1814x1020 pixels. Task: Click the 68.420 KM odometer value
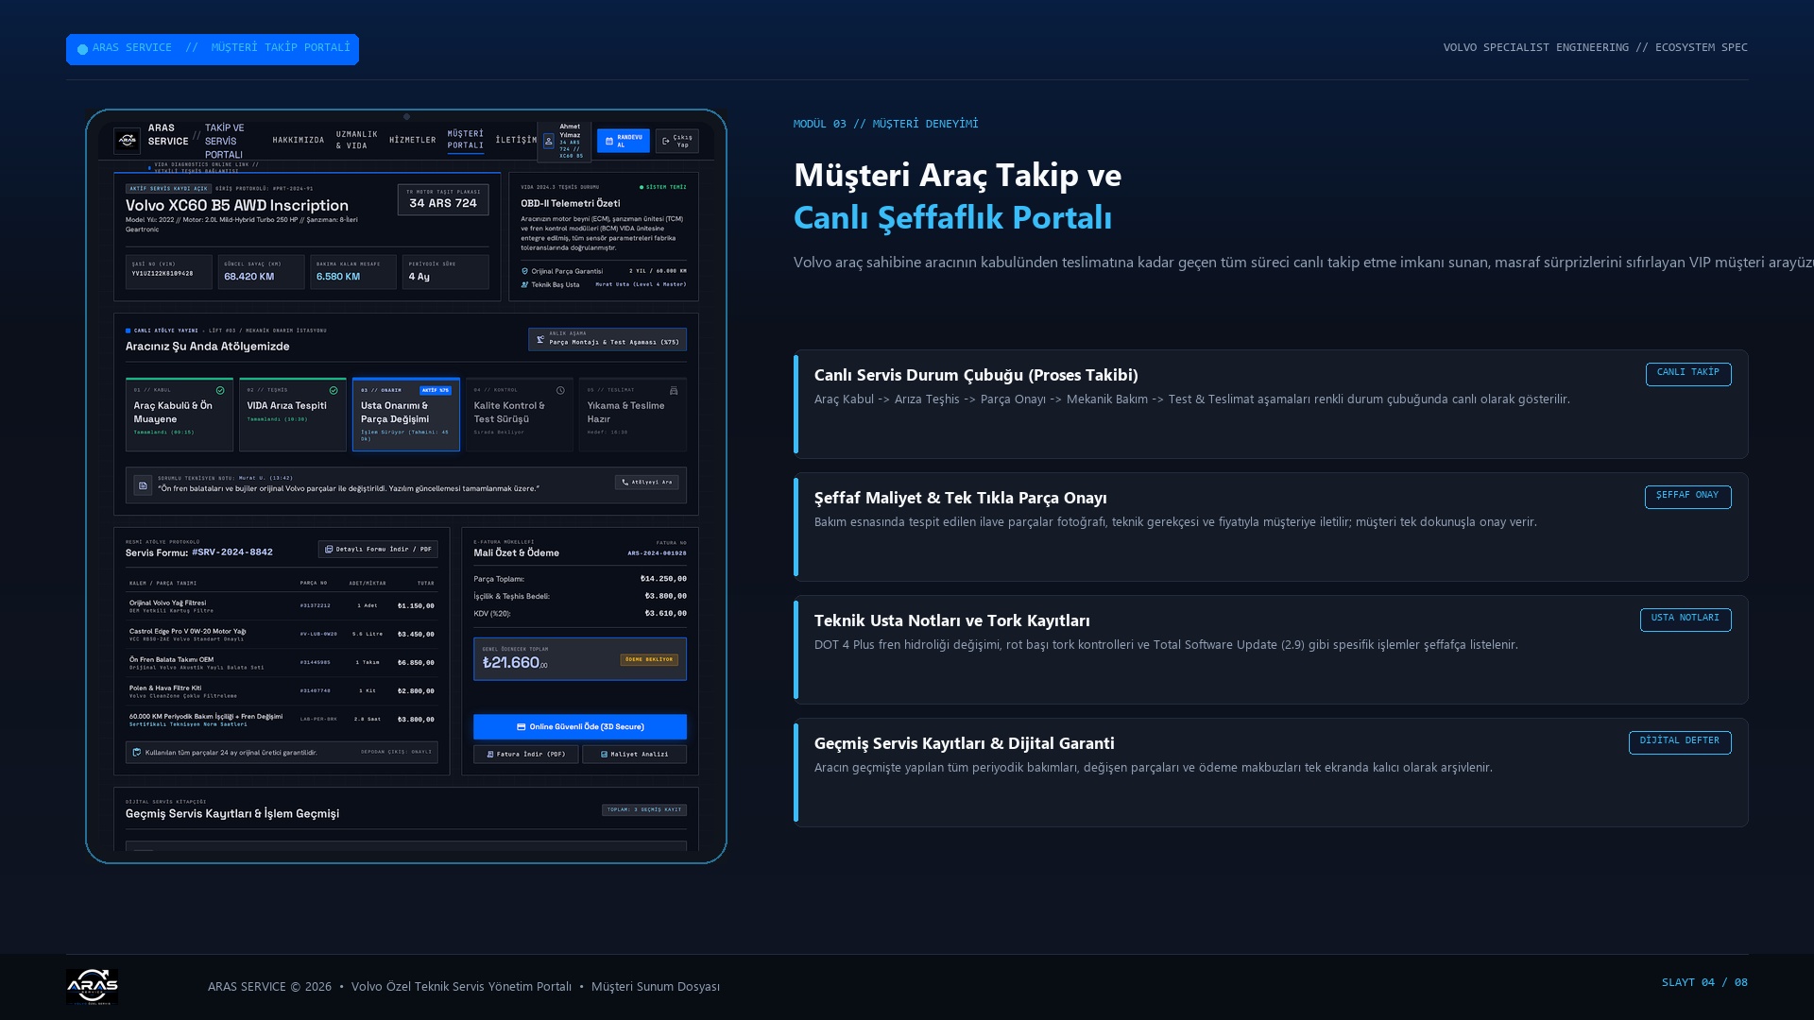249,277
